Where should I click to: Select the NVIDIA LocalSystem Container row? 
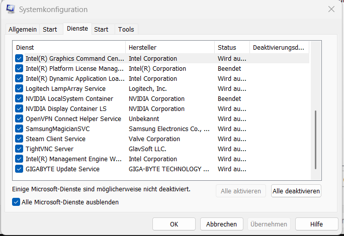[69, 99]
